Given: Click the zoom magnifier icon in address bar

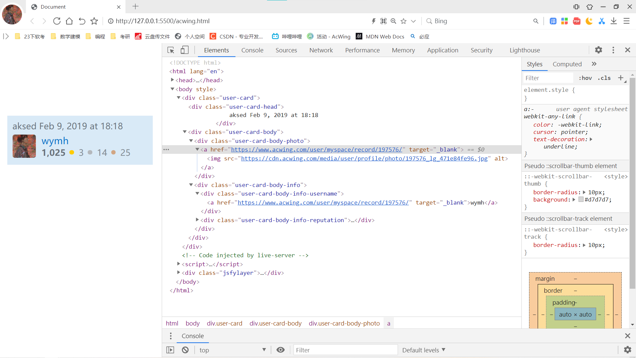Looking at the screenshot, I should (394, 21).
